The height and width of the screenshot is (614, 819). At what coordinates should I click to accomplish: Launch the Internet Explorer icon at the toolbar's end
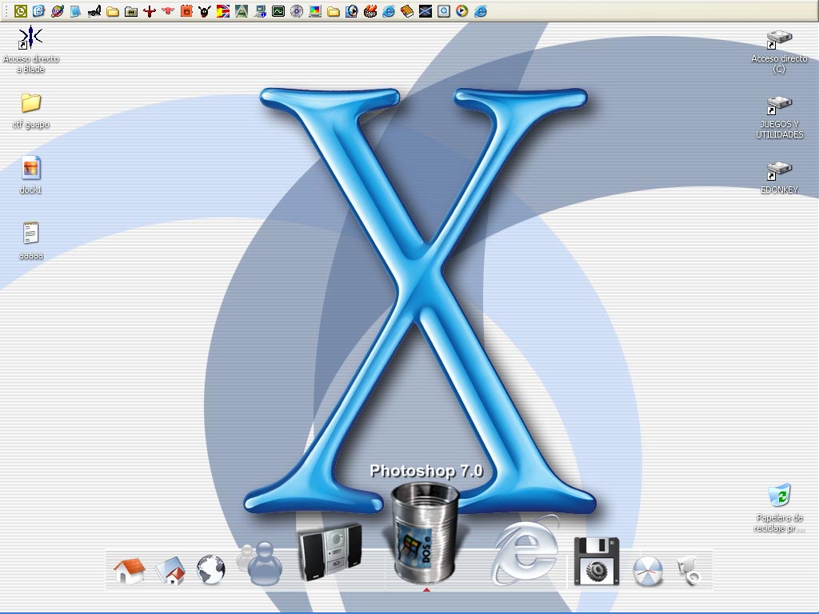481,11
